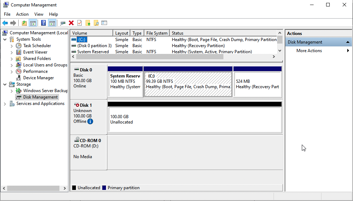
Task: Select Device Manager icon in tree
Action: pyautogui.click(x=19, y=78)
